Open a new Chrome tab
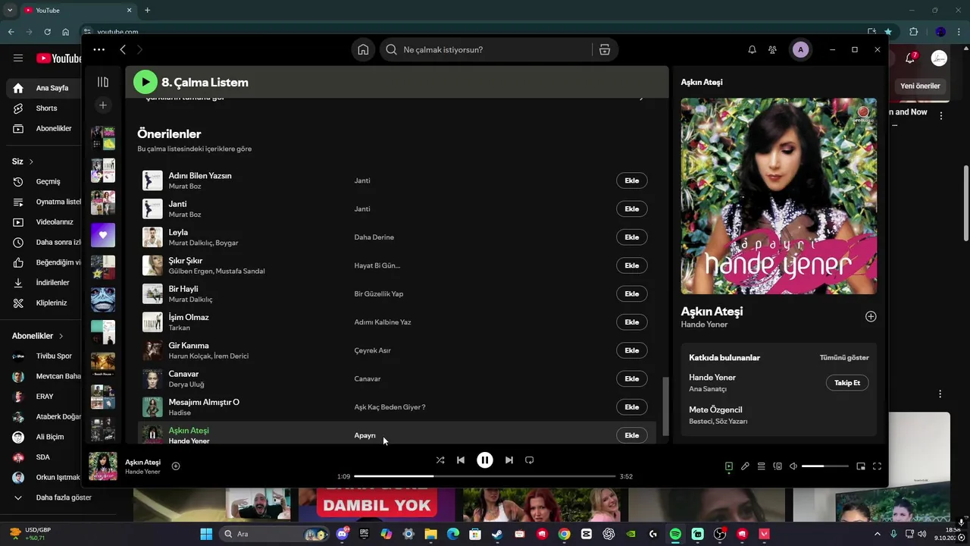The image size is (970, 546). [147, 10]
